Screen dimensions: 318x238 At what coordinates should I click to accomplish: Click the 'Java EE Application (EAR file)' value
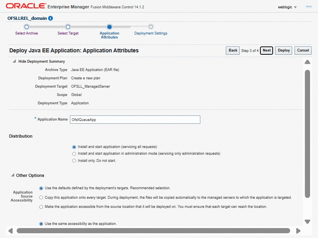pos(95,70)
